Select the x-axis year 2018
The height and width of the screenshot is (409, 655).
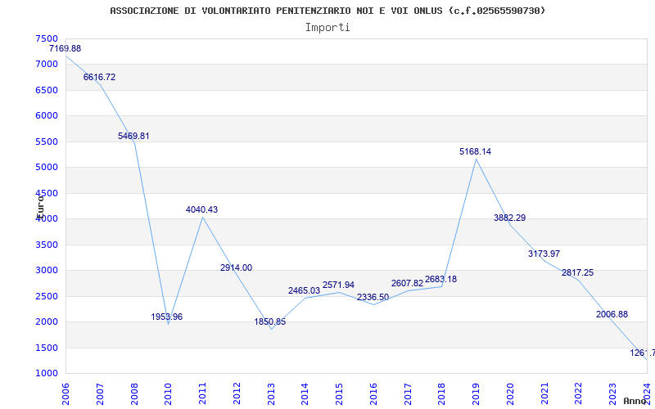[441, 394]
